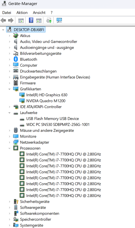Viewport: 135px width, 228px height.
Task: Select USB Flash Memory USB Device
Action: [x=52, y=119]
